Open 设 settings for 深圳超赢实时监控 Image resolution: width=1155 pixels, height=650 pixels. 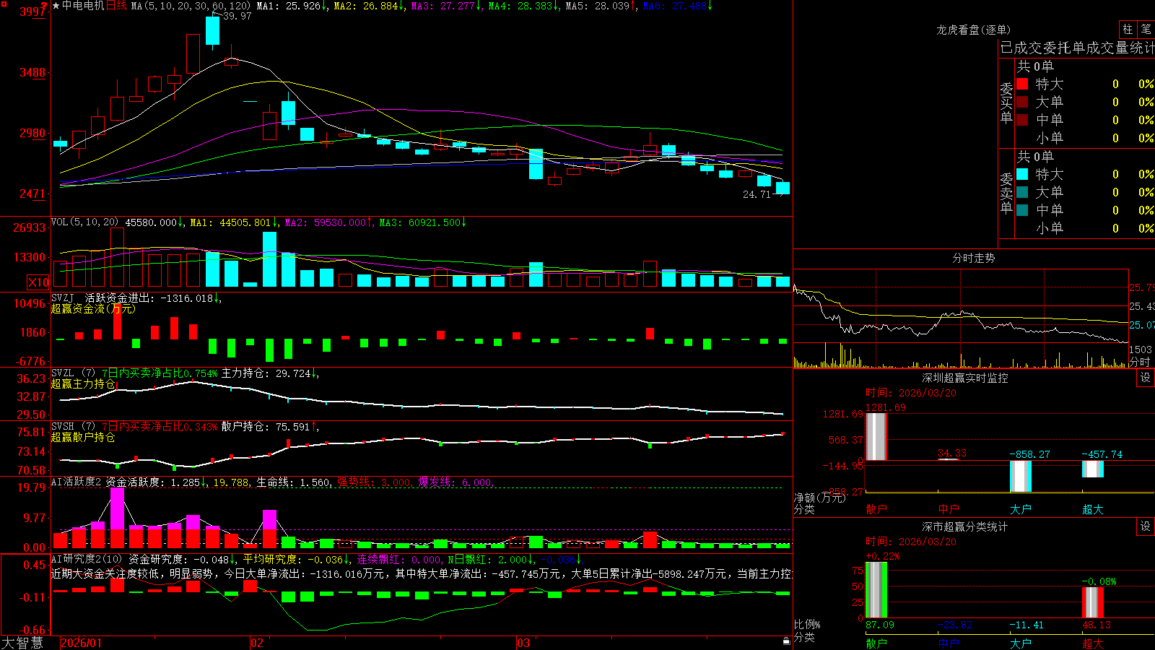click(x=1146, y=378)
